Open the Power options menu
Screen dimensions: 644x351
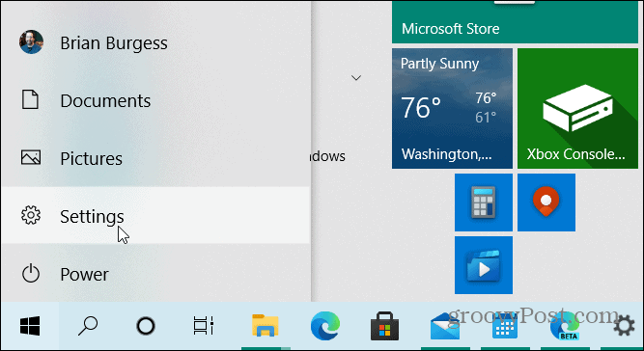click(x=155, y=274)
